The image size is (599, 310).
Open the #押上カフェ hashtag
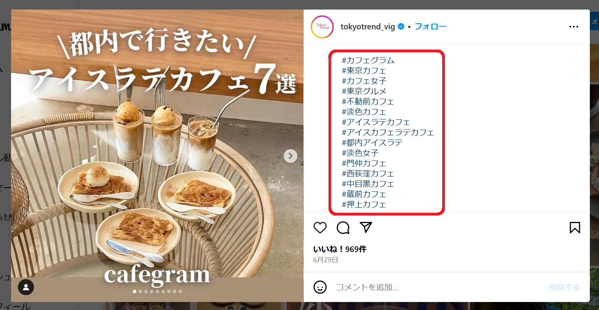(364, 204)
